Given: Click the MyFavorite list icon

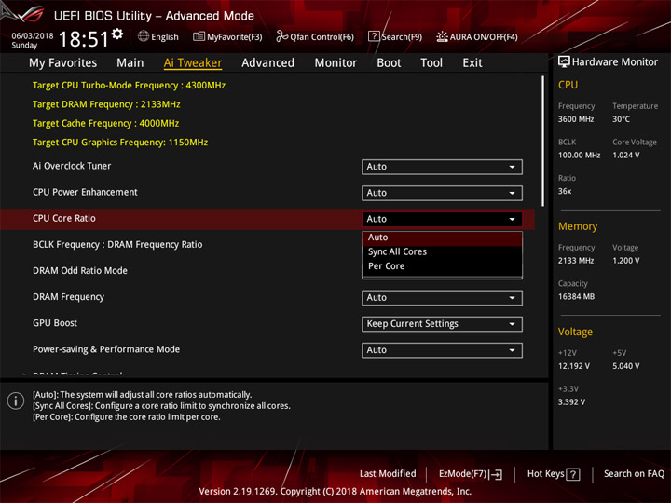Looking at the screenshot, I should coord(199,36).
